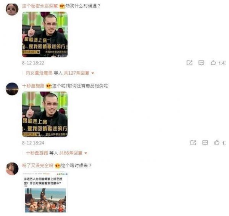Screen dimensions: 229x216
Task: Open the 共66条回复 reply thread
Action: click(71, 153)
